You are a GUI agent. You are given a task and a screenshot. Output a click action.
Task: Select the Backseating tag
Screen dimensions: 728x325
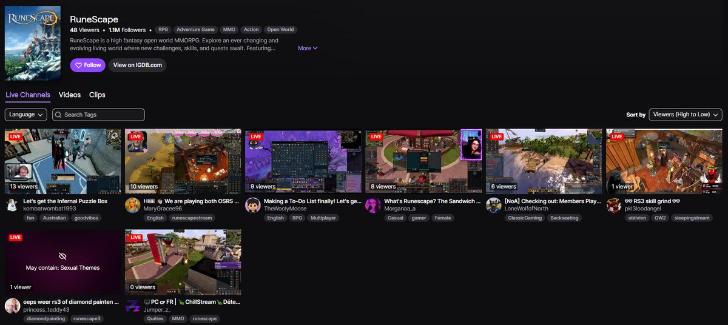point(564,218)
